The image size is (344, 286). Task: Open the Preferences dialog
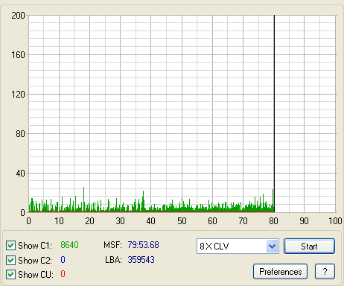(x=281, y=272)
